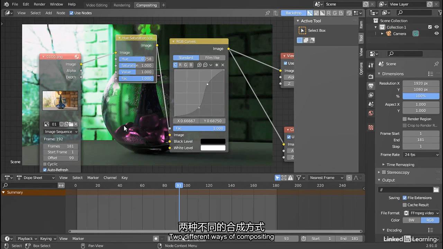Select the Select Box tool icon

click(x=302, y=30)
